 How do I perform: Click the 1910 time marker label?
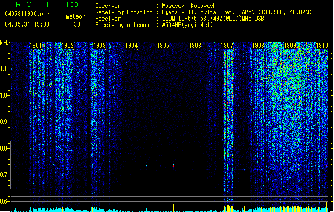click(x=322, y=46)
